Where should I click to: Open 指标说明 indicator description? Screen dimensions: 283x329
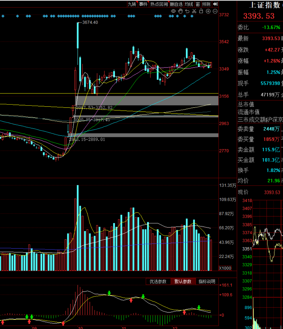pyautogui.click(x=207, y=281)
